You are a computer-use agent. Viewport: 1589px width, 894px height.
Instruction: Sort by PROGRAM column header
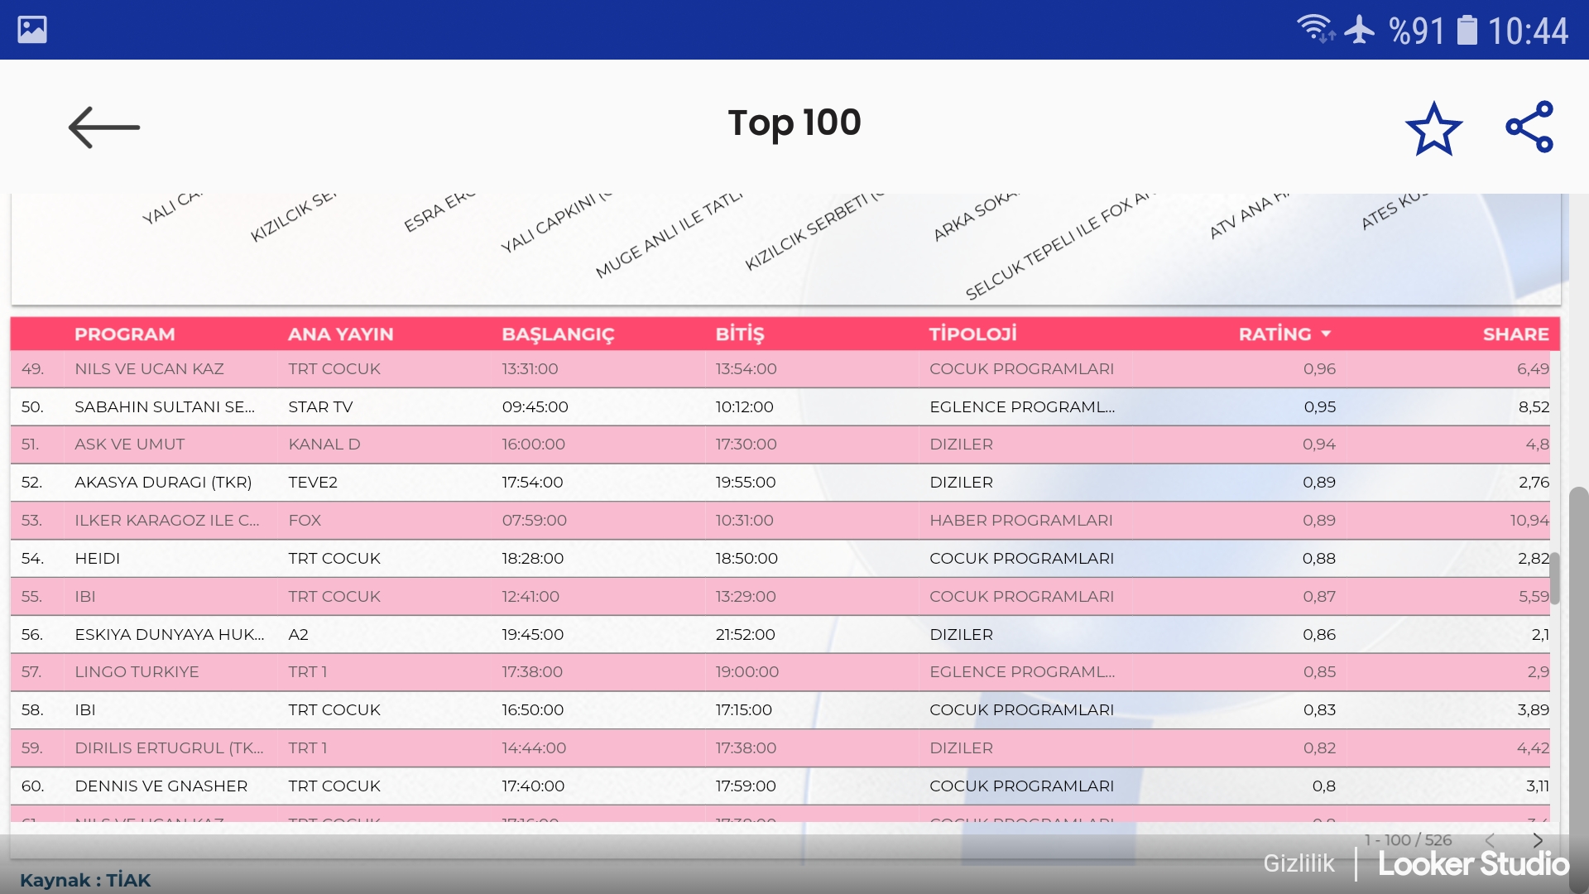pos(124,334)
